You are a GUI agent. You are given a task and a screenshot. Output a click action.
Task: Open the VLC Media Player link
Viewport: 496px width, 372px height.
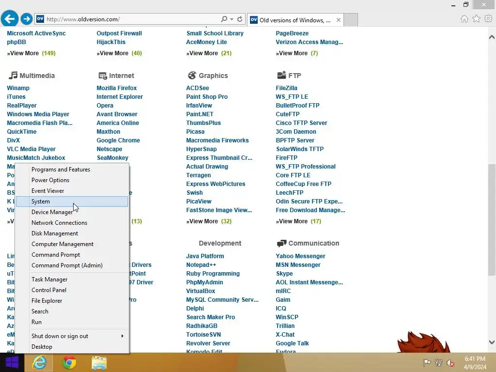click(x=31, y=149)
